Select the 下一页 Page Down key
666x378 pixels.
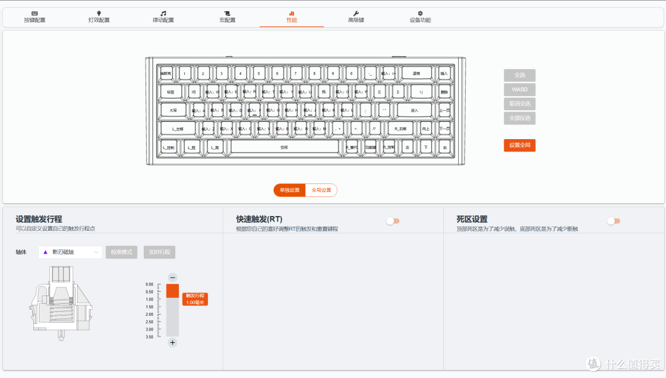click(444, 129)
